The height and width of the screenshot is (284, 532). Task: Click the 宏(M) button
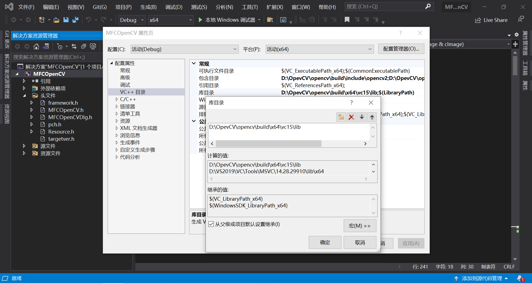click(360, 226)
